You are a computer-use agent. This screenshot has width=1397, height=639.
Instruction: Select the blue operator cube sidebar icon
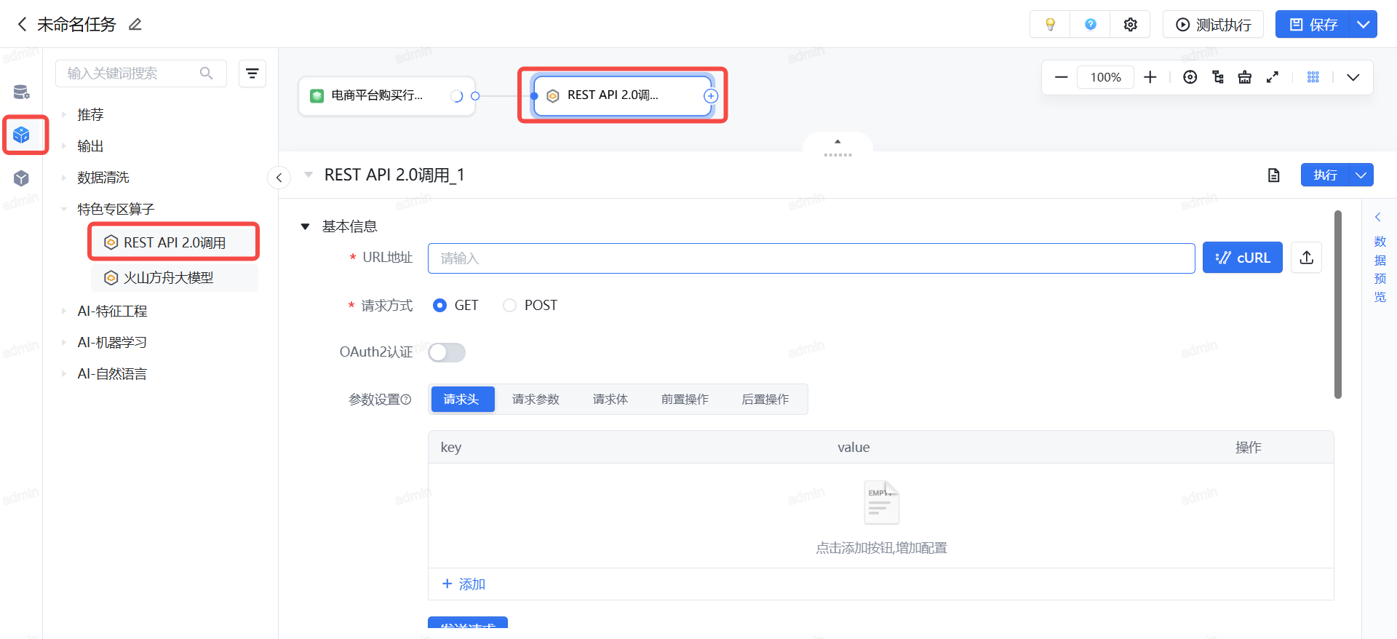click(21, 135)
